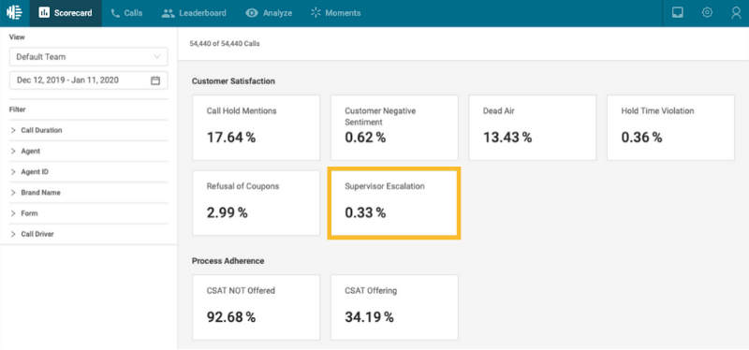Switch to the Calls tab
Image resolution: width=749 pixels, height=350 pixels.
pyautogui.click(x=126, y=13)
